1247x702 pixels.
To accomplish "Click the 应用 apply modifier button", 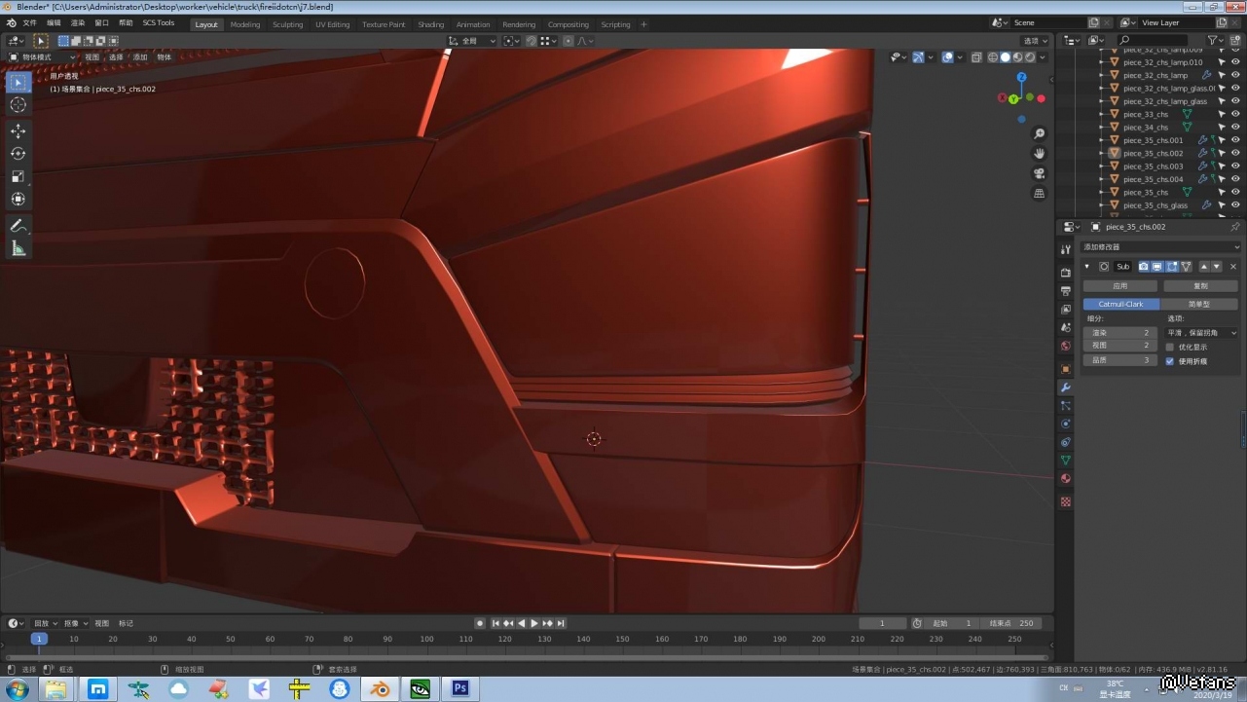I will tap(1120, 286).
